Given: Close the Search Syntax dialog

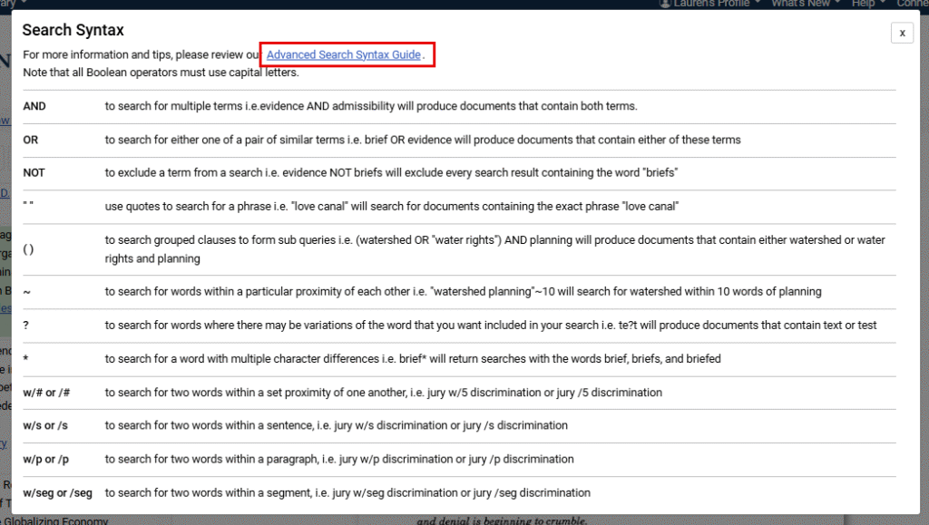Looking at the screenshot, I should pyautogui.click(x=902, y=33).
